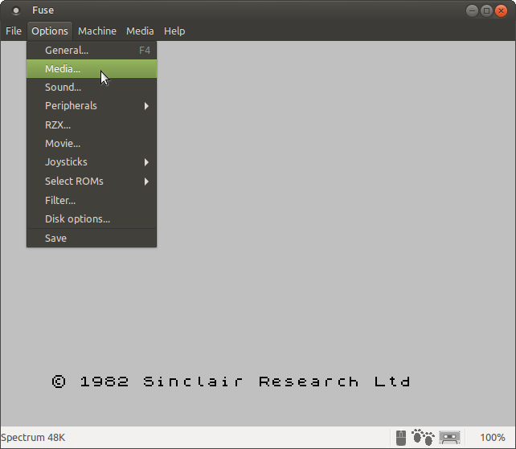Close the Options menu in menu bar
Image resolution: width=516 pixels, height=449 pixels.
[50, 31]
